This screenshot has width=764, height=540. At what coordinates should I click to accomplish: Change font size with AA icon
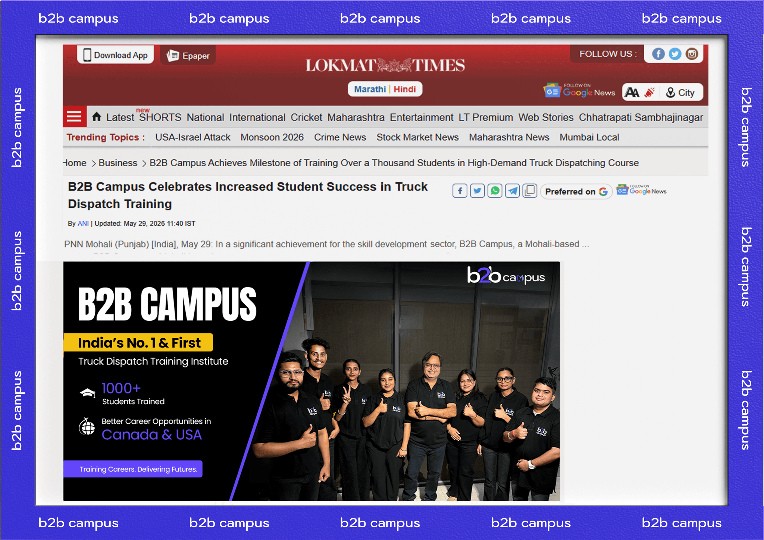coord(632,92)
